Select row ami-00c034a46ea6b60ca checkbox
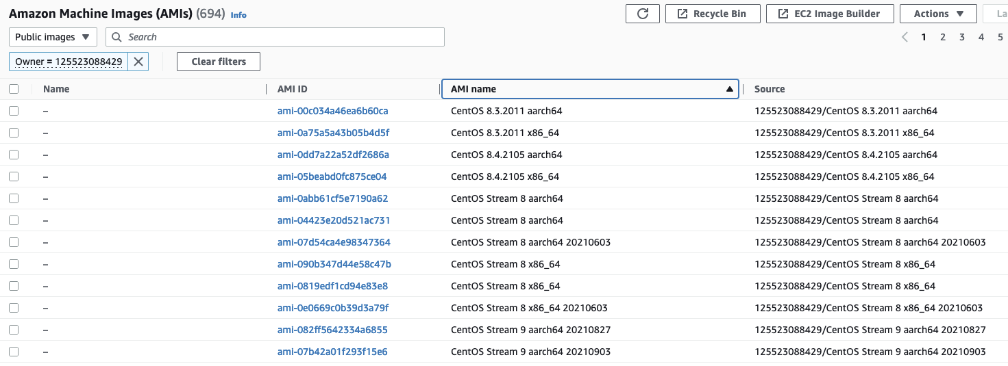1008x366 pixels. click(14, 111)
